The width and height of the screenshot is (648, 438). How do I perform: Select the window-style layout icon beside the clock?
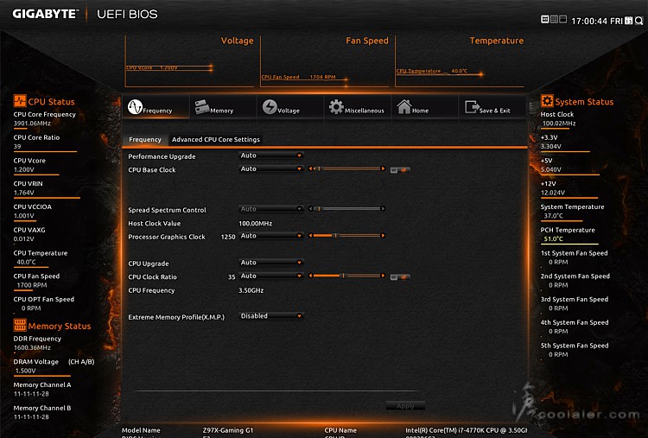point(562,19)
